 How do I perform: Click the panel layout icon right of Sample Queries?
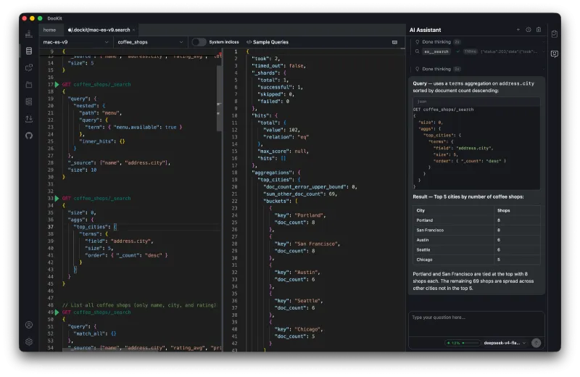pos(394,42)
